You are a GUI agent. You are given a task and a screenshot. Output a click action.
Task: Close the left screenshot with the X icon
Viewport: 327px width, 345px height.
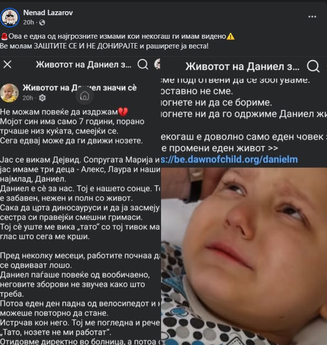(7, 65)
